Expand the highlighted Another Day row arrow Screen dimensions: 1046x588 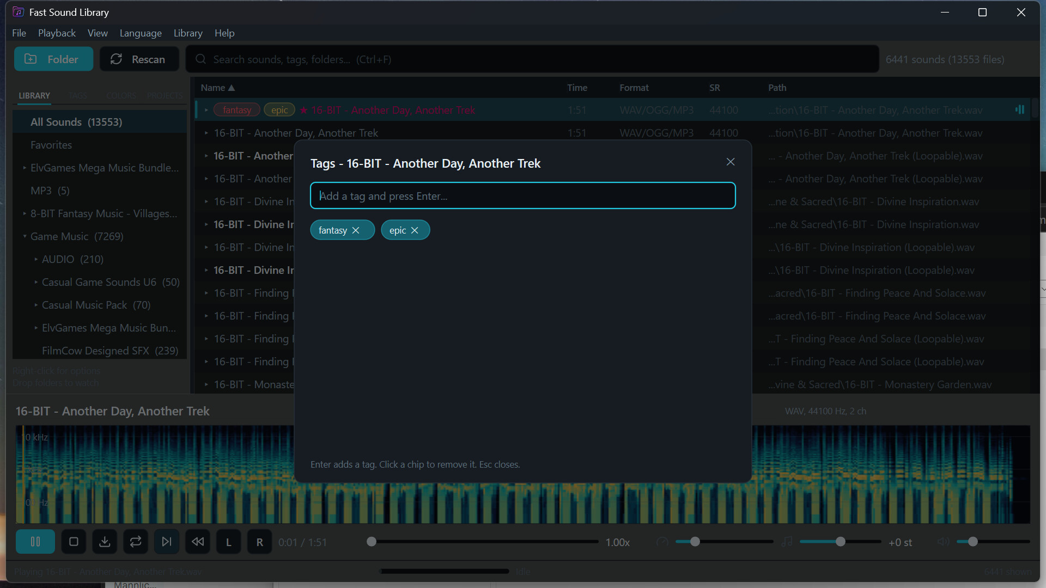[x=206, y=110]
